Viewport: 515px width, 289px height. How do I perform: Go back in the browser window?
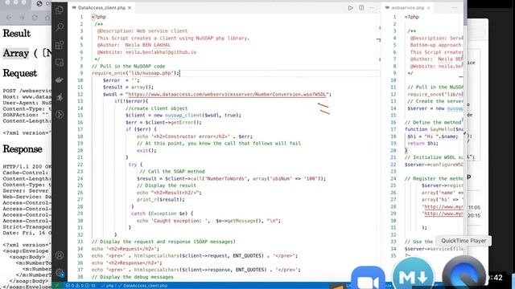[9, 18]
